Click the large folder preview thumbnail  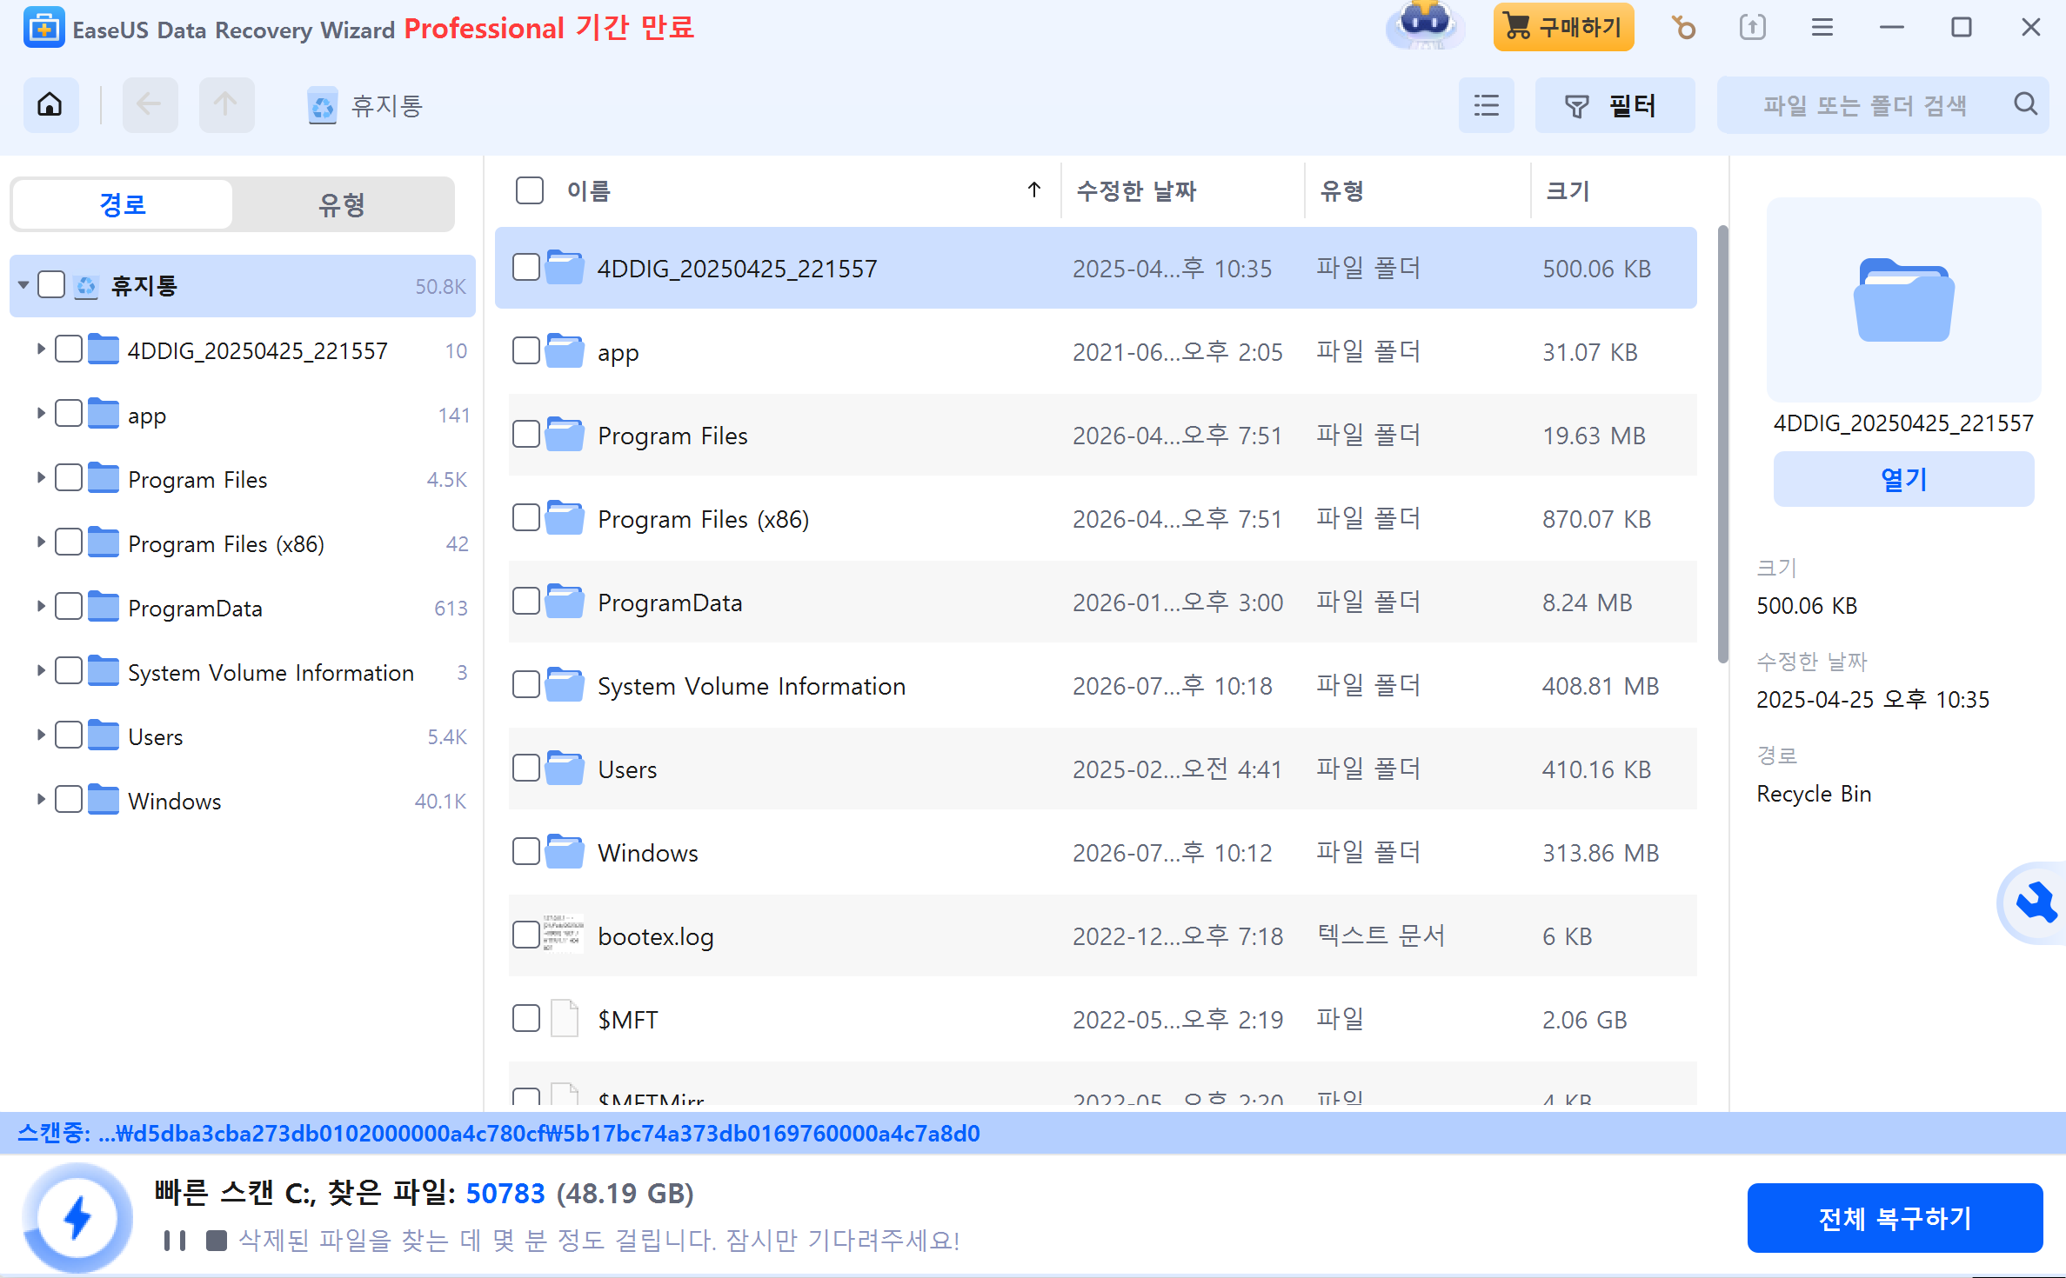click(1903, 299)
